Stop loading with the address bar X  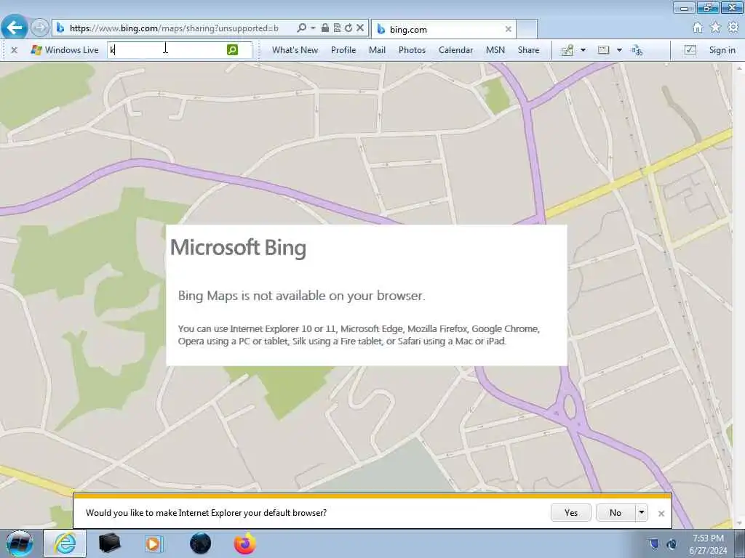[x=360, y=28]
